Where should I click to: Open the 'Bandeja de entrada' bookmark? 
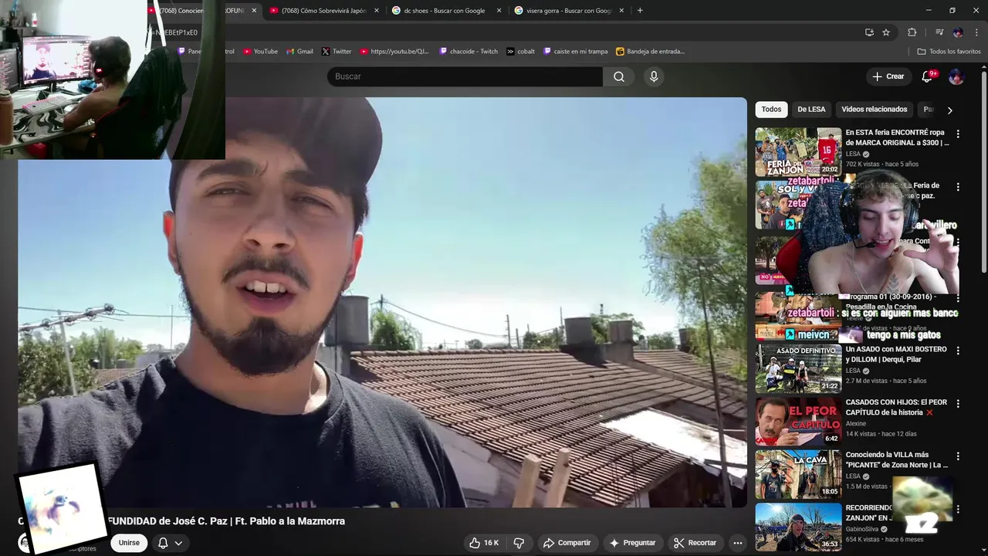(650, 52)
